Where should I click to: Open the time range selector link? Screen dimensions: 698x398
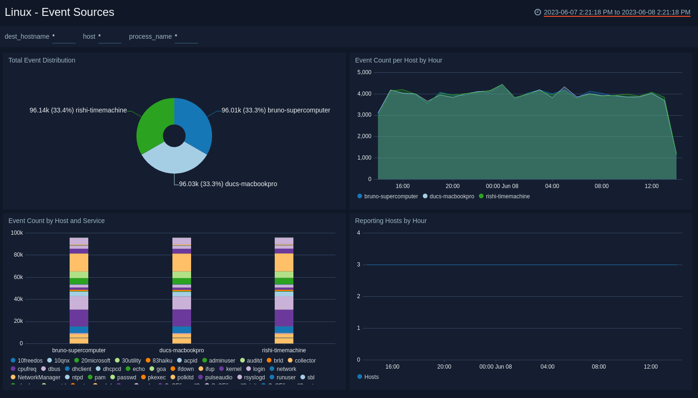click(616, 13)
